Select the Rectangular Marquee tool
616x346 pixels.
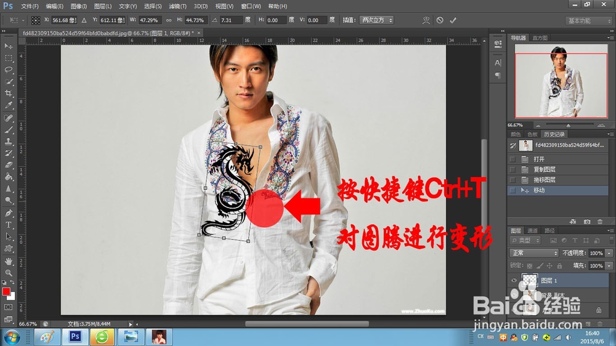(x=8, y=58)
